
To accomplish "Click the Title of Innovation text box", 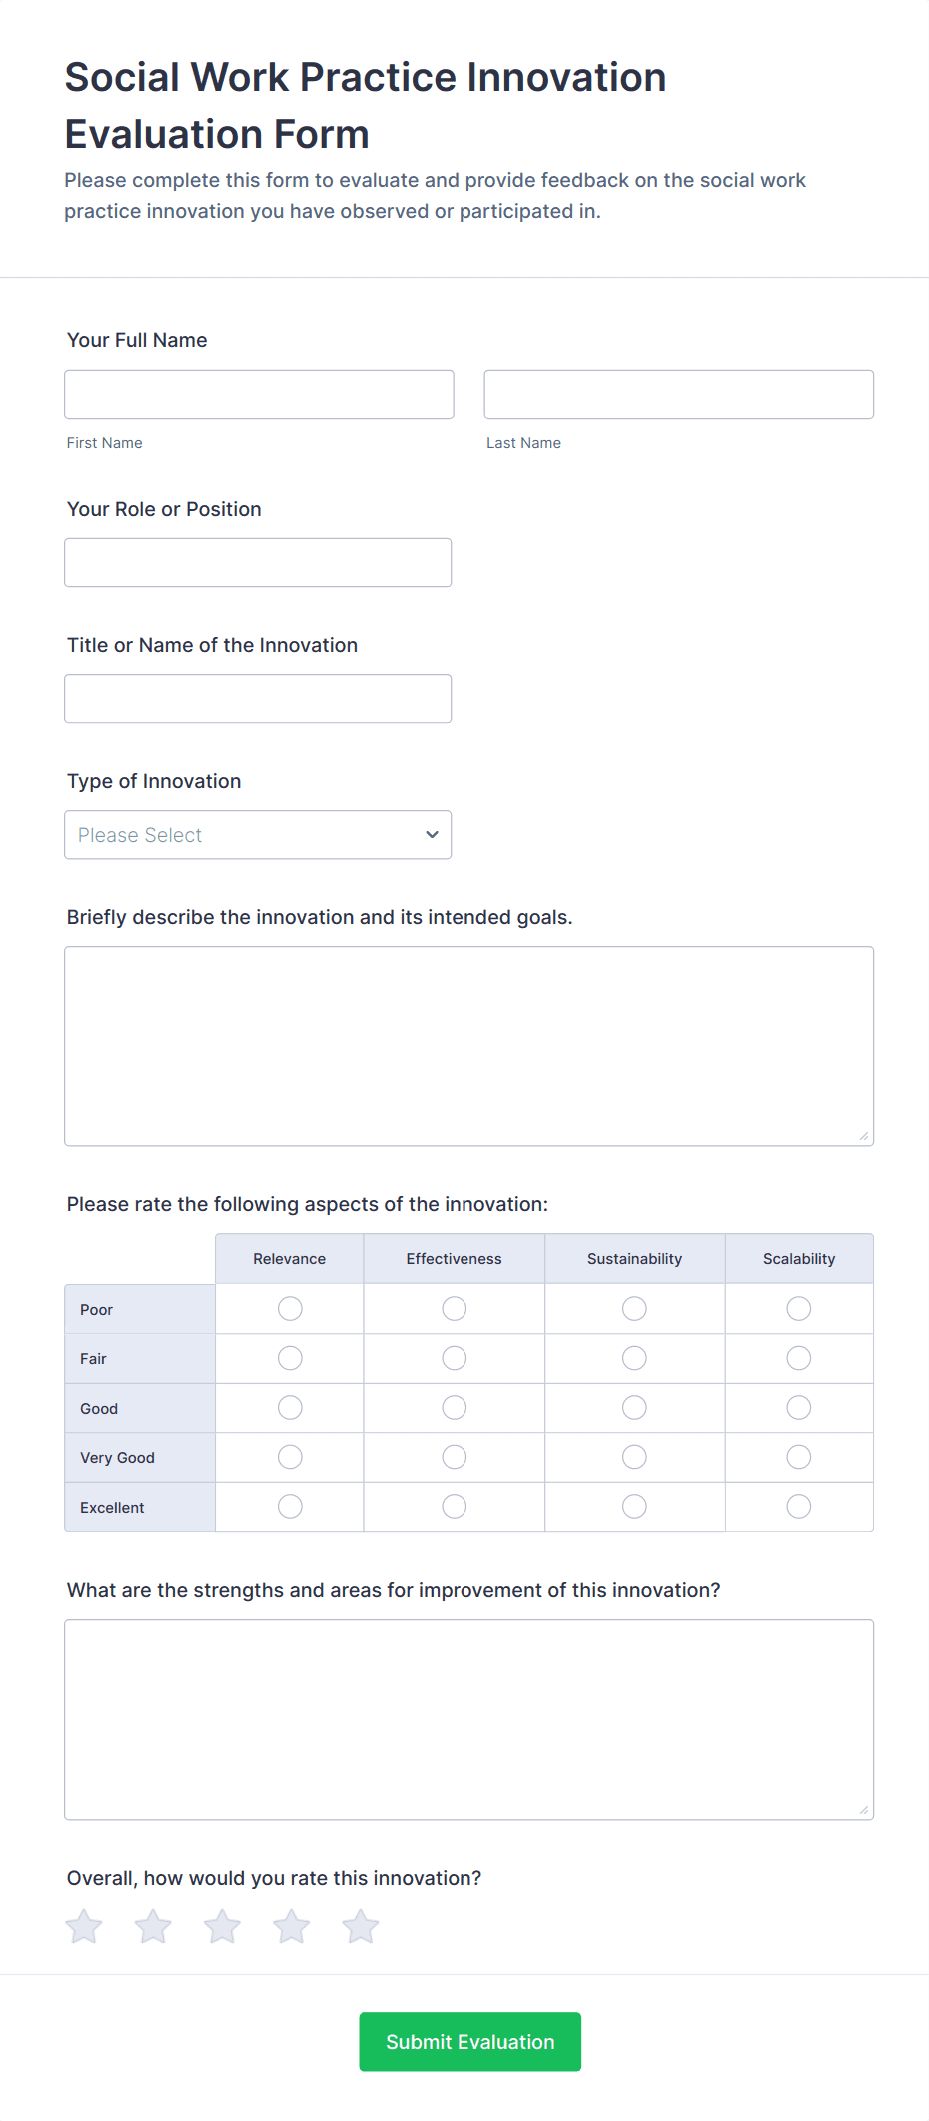I will (x=258, y=699).
